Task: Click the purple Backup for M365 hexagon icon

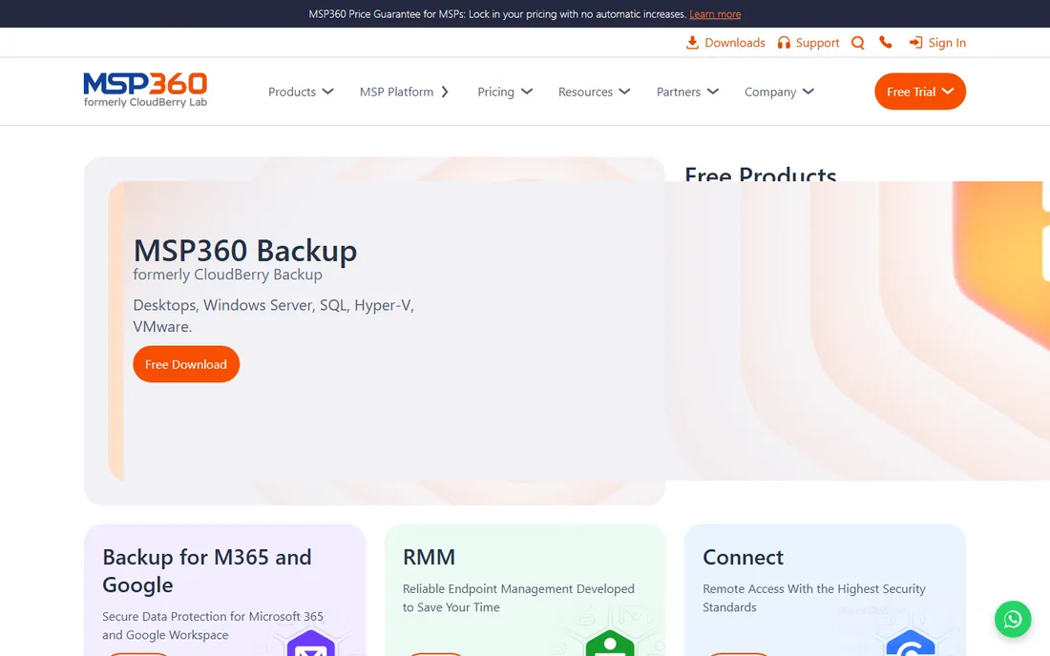Action: click(x=311, y=644)
